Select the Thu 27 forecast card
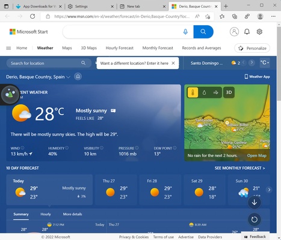This screenshot has height=240, width=281. coord(116,190)
